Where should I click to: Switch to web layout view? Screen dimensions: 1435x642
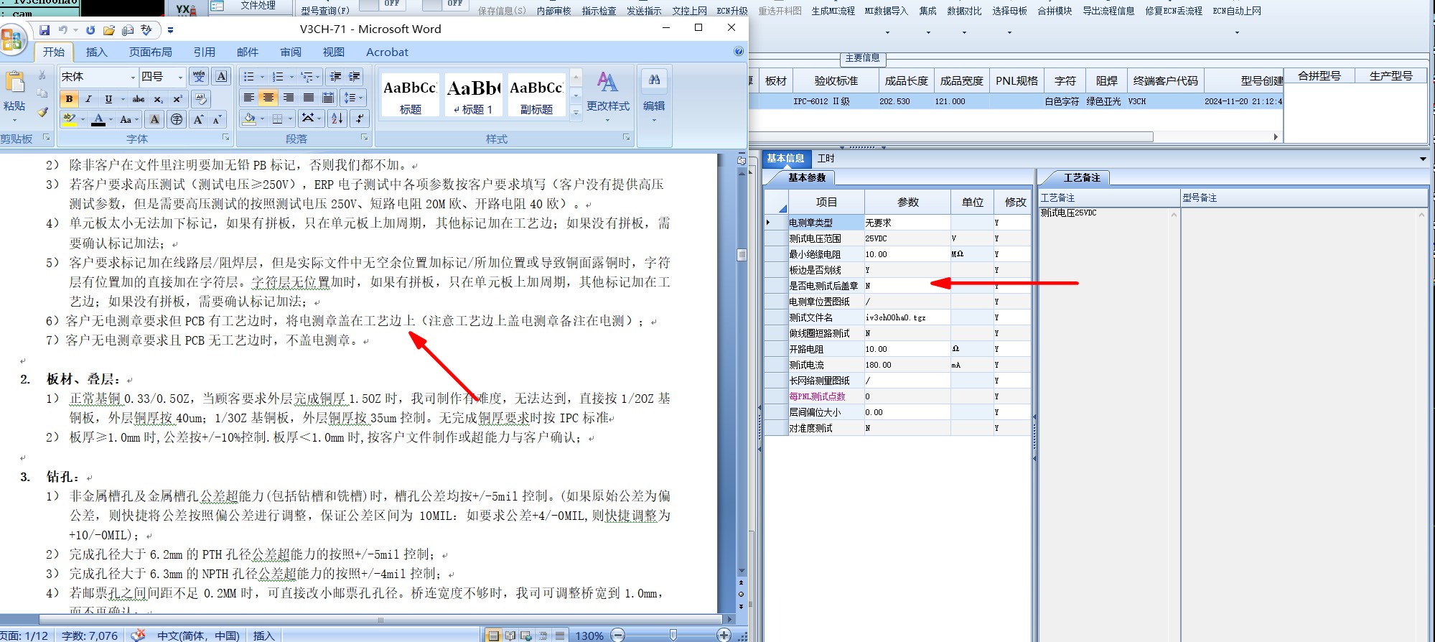click(x=526, y=636)
